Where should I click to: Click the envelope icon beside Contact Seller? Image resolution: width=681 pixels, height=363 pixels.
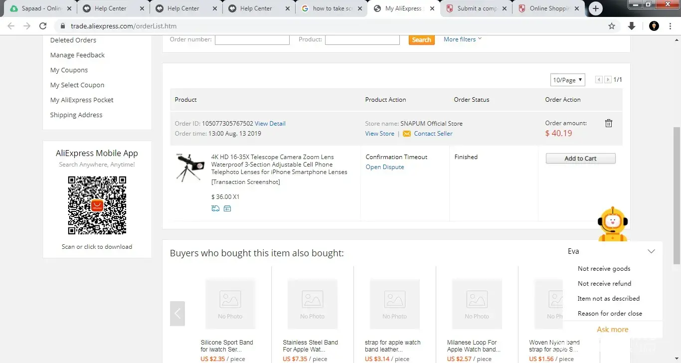[x=407, y=134]
